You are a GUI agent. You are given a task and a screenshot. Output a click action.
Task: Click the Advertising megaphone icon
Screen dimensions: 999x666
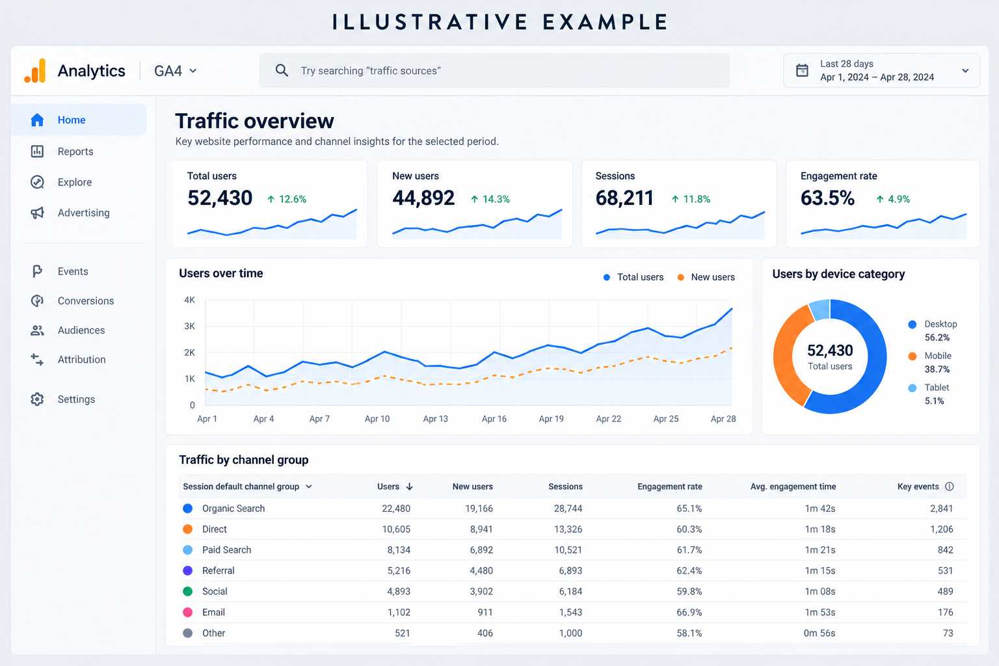tap(37, 213)
